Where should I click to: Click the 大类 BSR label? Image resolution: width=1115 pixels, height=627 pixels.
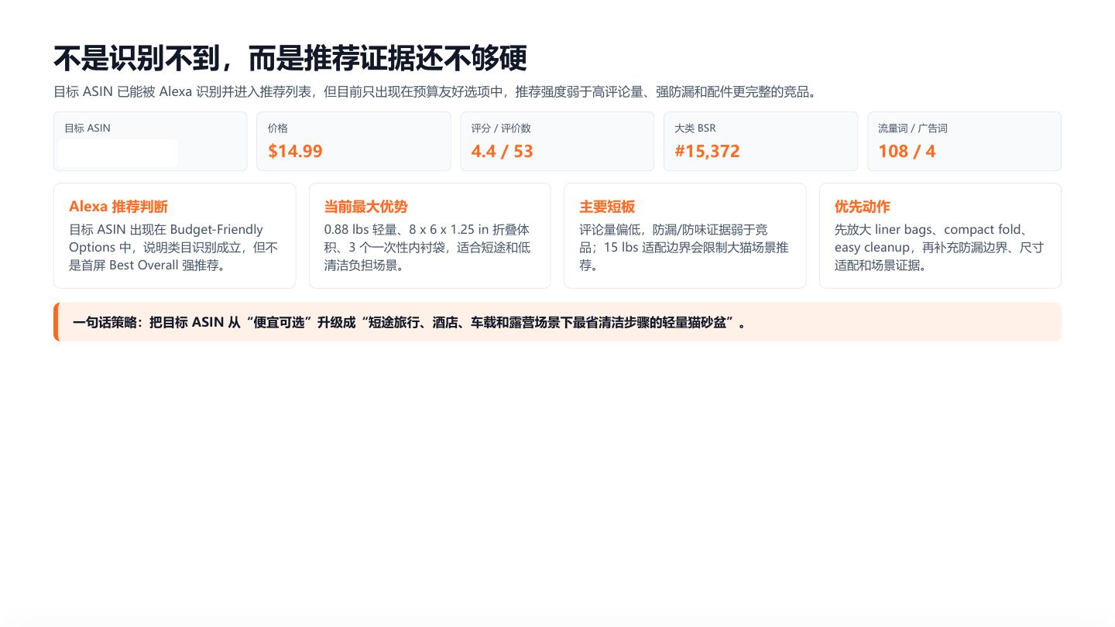click(x=695, y=128)
